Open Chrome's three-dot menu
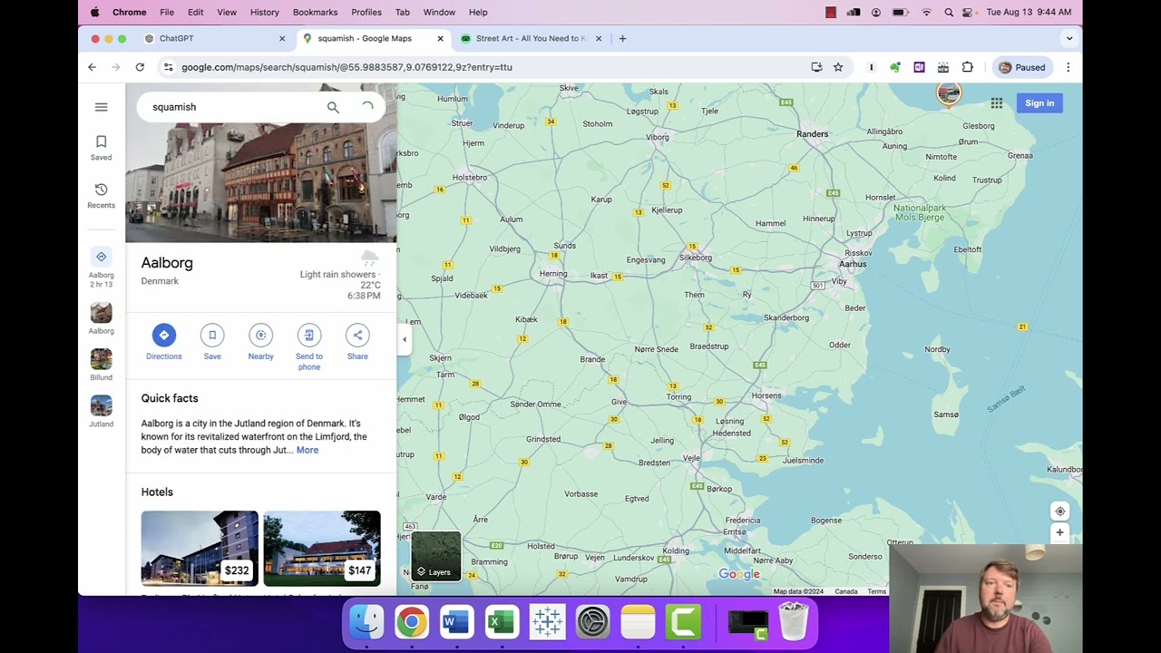 tap(1068, 67)
